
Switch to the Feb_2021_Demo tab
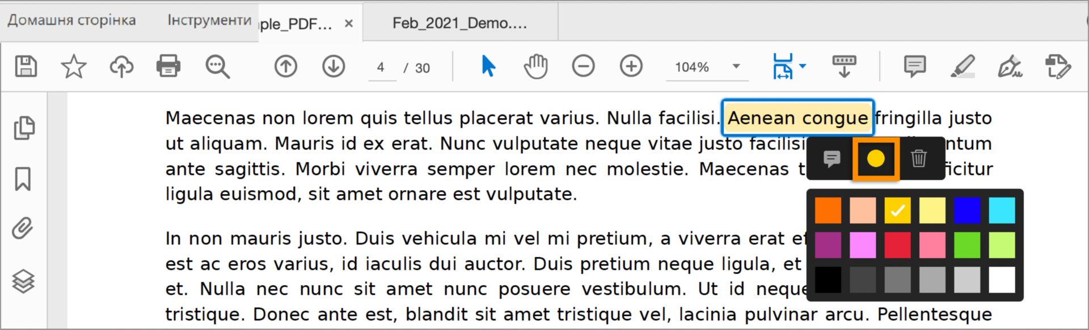coord(460,23)
